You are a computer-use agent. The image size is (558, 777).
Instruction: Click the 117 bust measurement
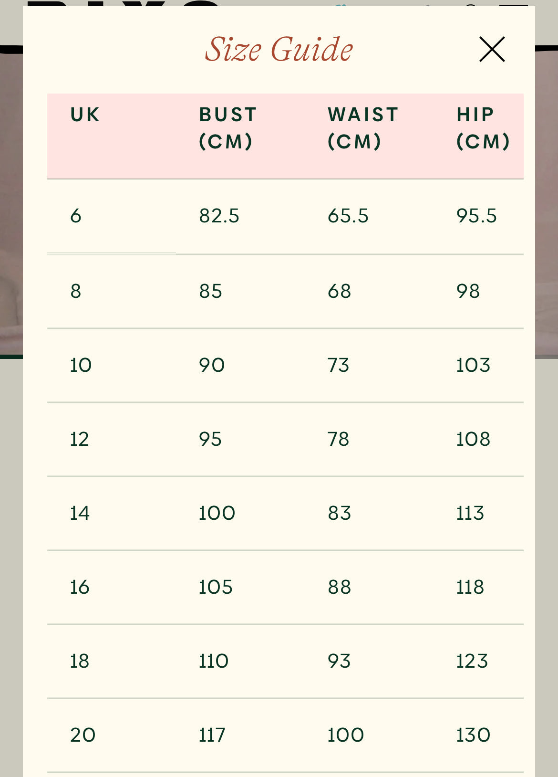pos(212,735)
